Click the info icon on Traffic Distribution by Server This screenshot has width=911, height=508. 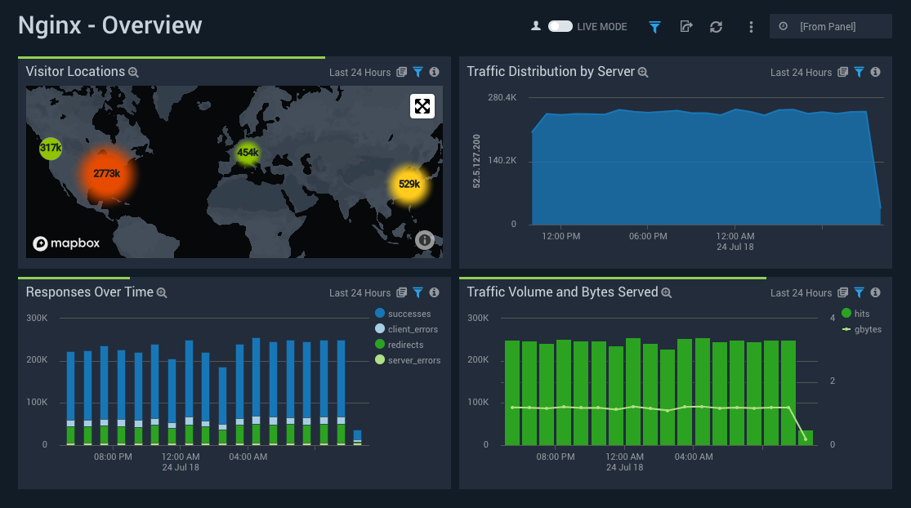tap(874, 72)
